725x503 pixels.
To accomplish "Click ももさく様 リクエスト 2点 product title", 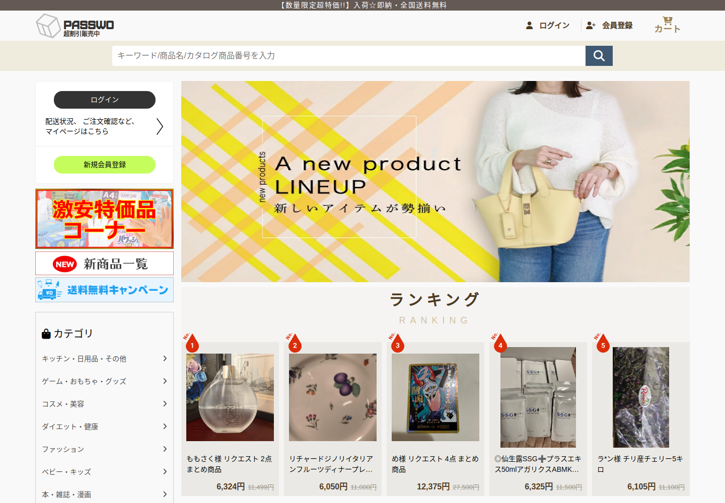I will 229,464.
